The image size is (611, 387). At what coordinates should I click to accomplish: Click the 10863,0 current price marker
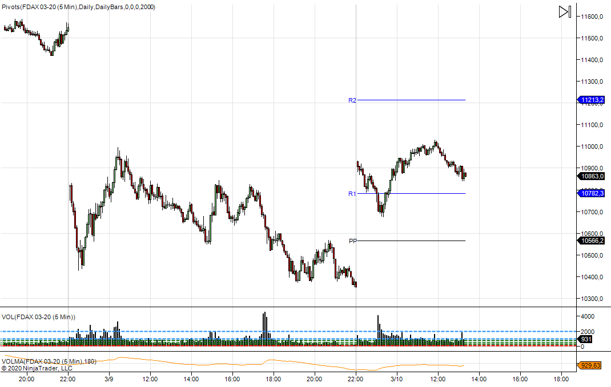coord(592,177)
